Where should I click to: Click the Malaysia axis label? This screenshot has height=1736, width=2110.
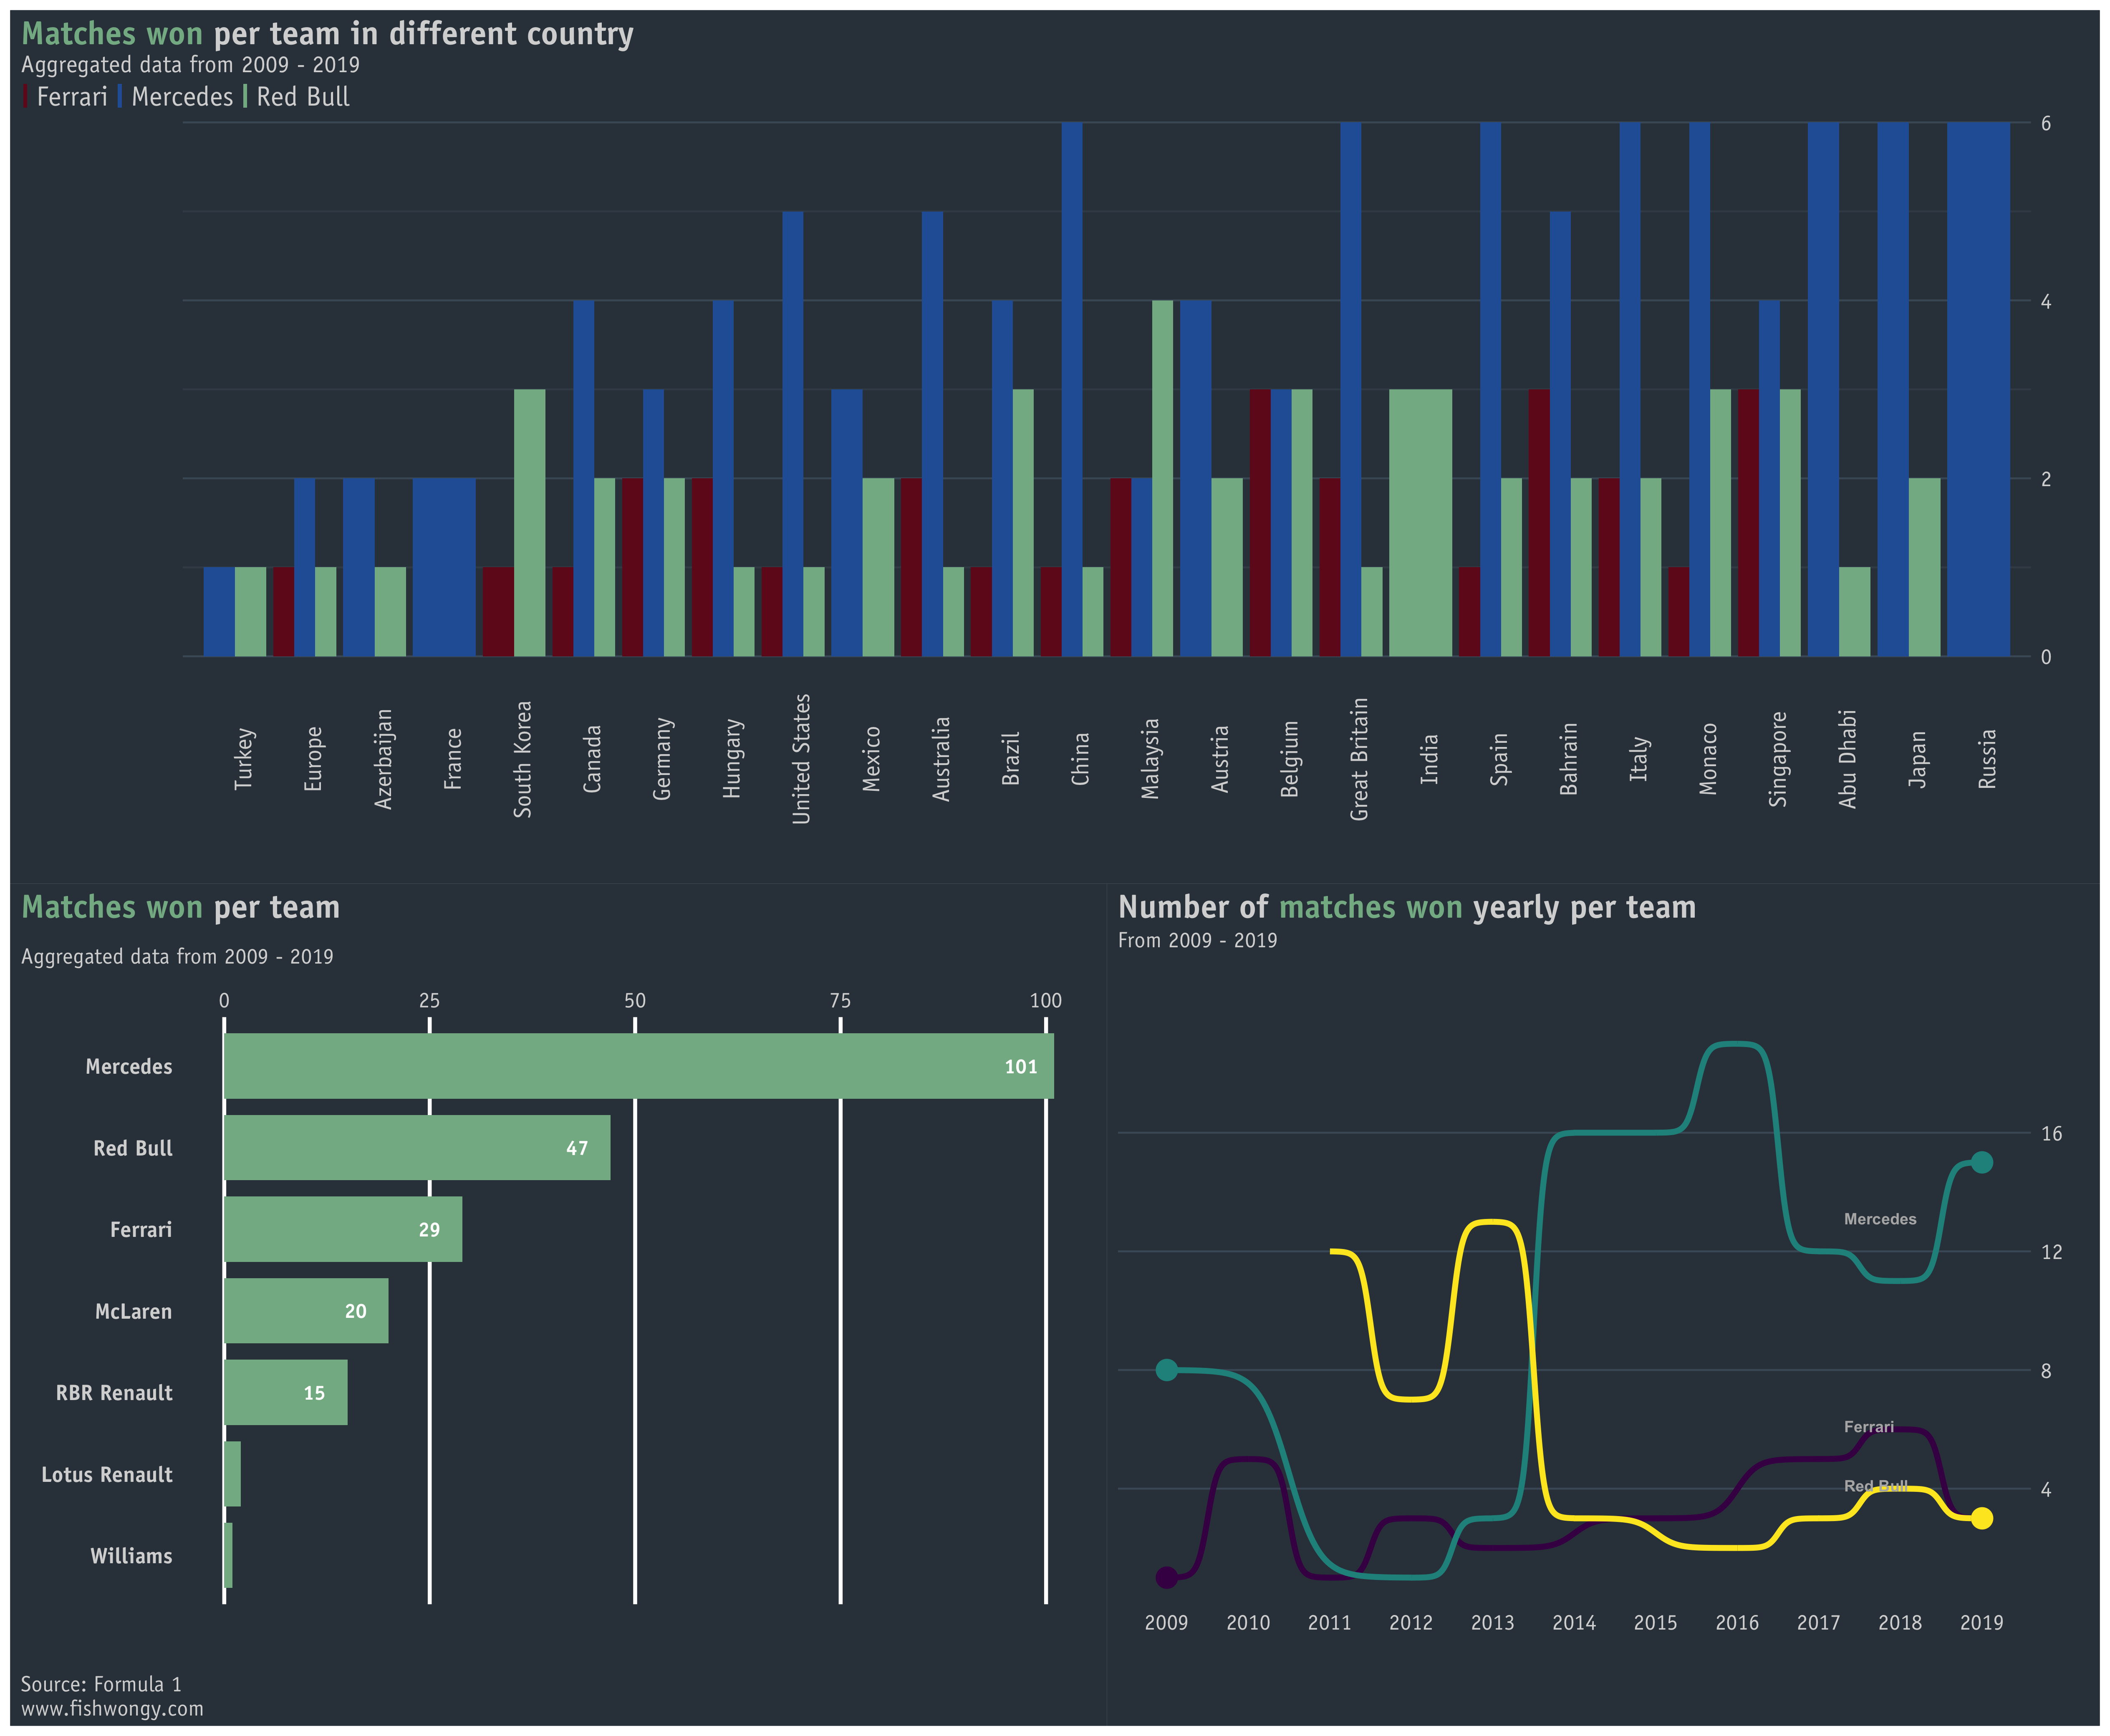[1150, 759]
